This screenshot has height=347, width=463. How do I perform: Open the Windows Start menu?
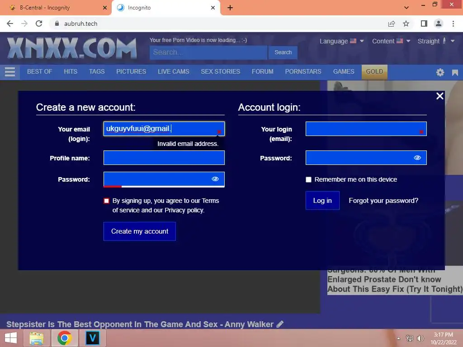pyautogui.click(x=11, y=338)
